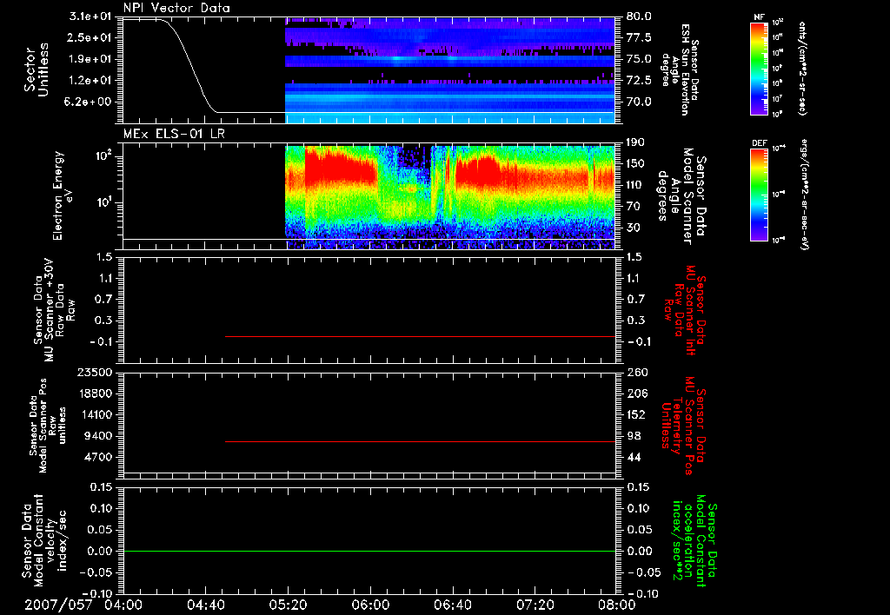This screenshot has height=615, width=890.
Task: Click the '07:20' time tick label
Action: coord(535,605)
